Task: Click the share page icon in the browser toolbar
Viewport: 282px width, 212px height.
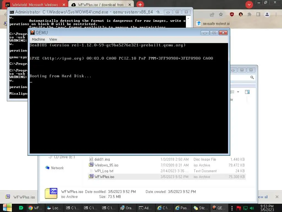Action: pyautogui.click(x=212, y=14)
